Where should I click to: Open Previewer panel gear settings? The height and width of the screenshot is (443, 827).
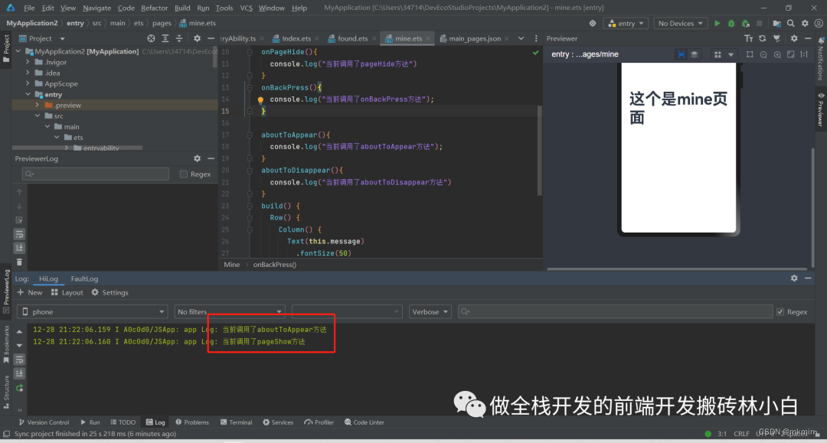[x=794, y=38]
